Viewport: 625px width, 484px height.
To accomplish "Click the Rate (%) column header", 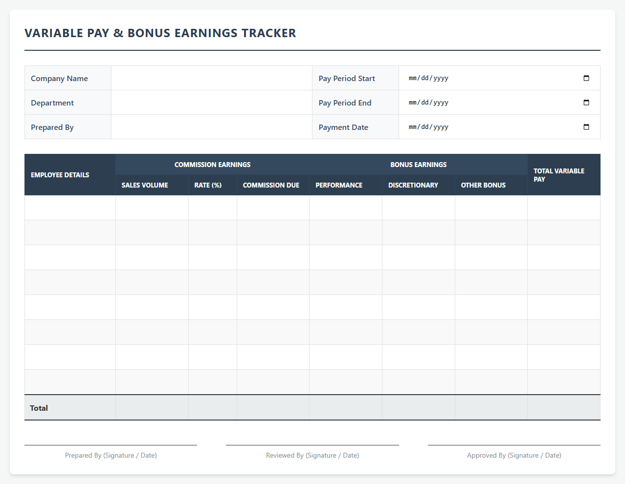I will coord(213,185).
